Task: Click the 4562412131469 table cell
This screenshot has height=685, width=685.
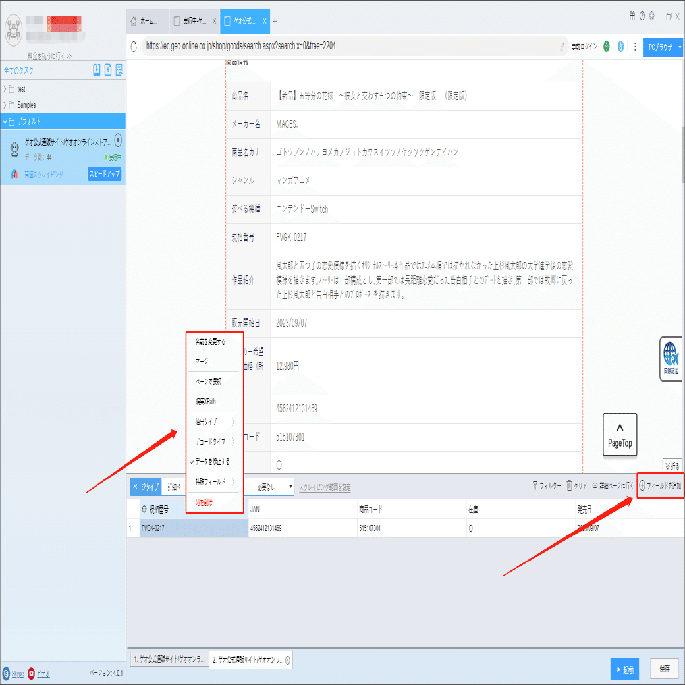Action: click(x=302, y=528)
